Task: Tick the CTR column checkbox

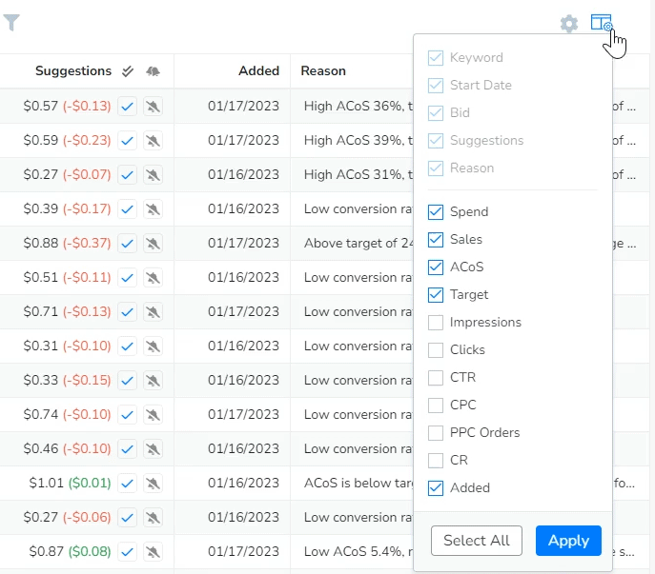Action: (436, 378)
